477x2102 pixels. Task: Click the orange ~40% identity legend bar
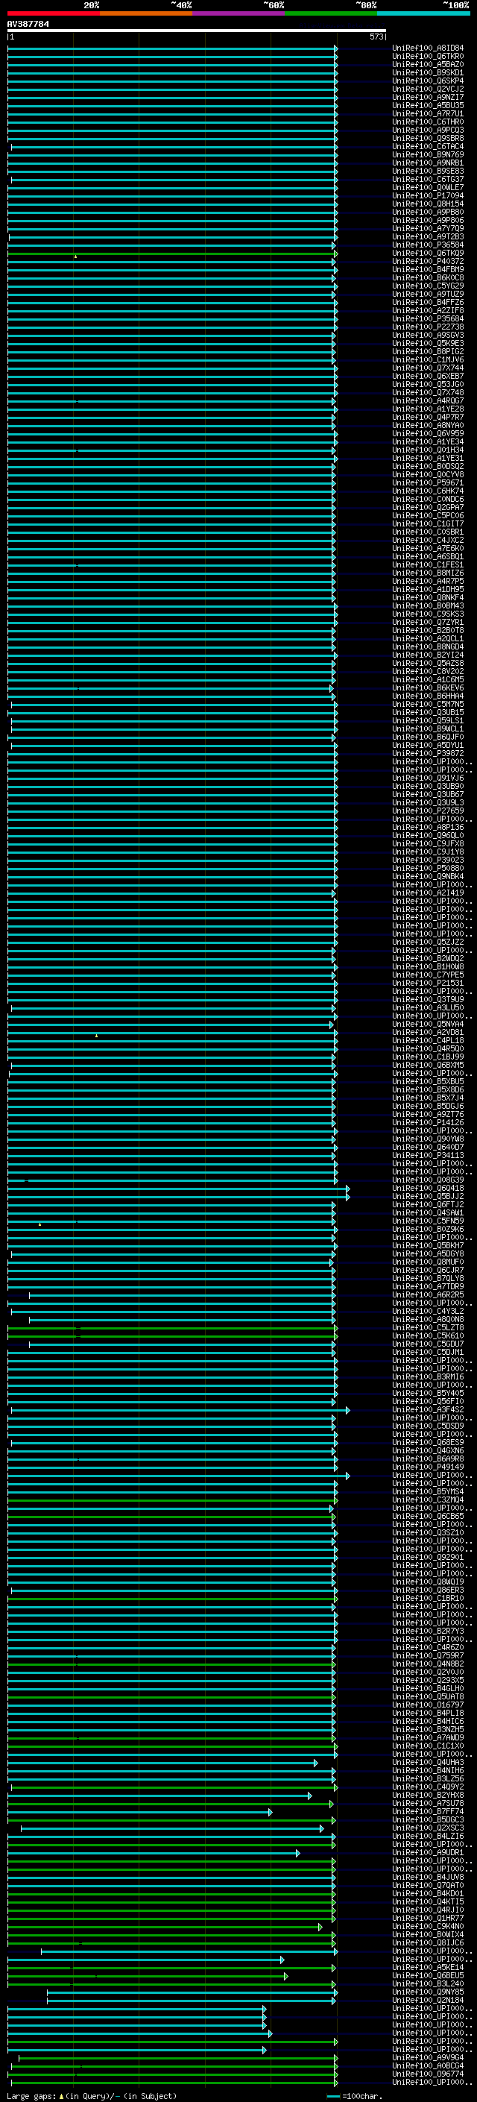pyautogui.click(x=146, y=14)
